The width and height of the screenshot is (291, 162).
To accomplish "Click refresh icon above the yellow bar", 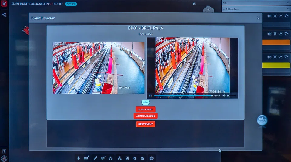I will (286, 57).
